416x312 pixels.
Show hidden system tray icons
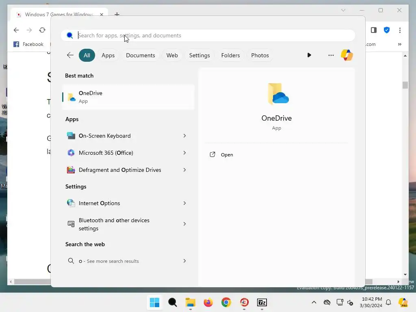314,302
